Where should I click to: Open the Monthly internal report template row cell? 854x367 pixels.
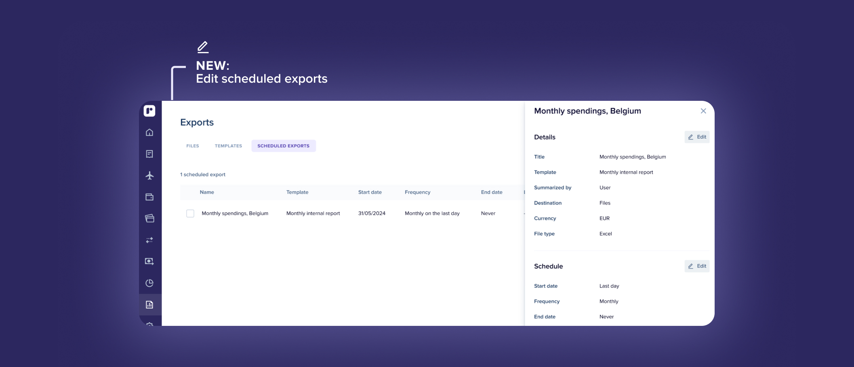coord(313,213)
